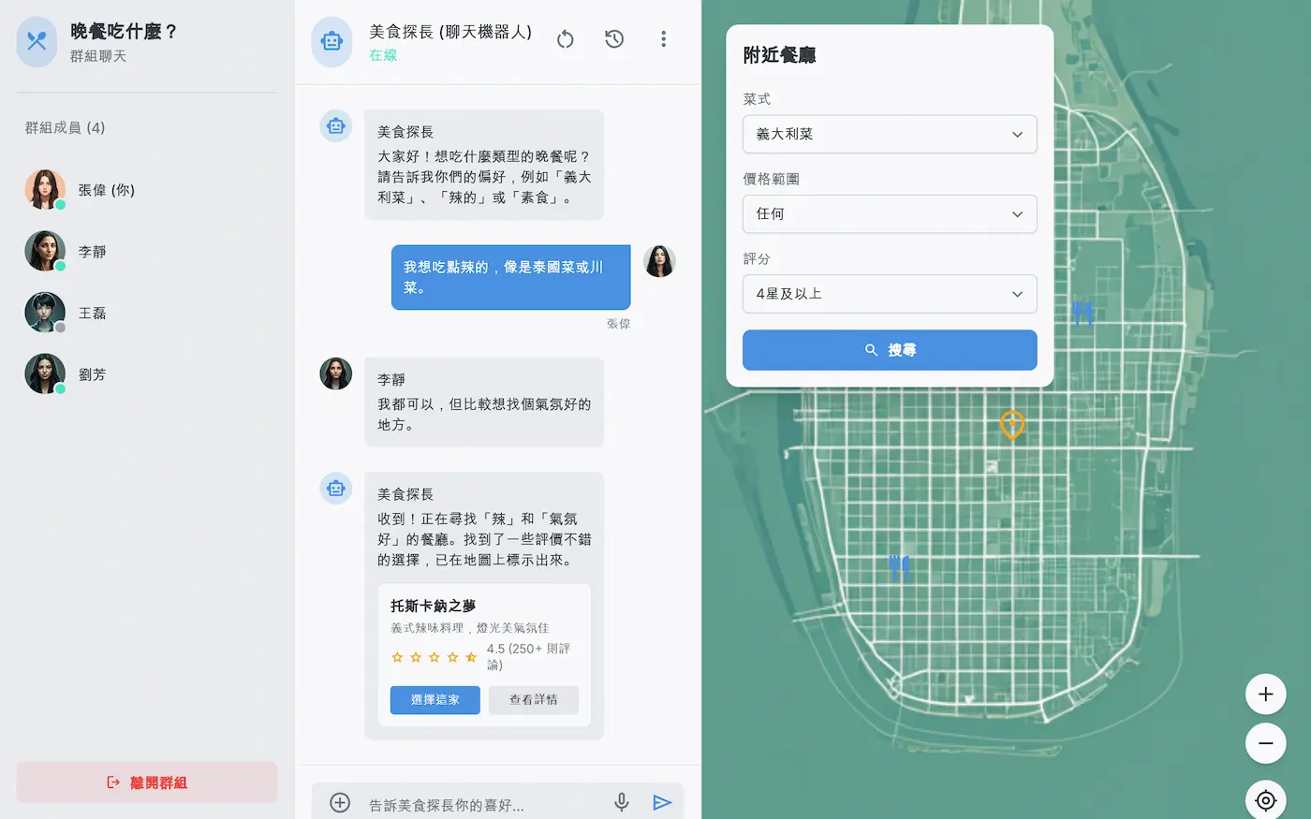Click the upper-right restaurant marker on map
Screen dimensions: 1311x819
click(1083, 312)
